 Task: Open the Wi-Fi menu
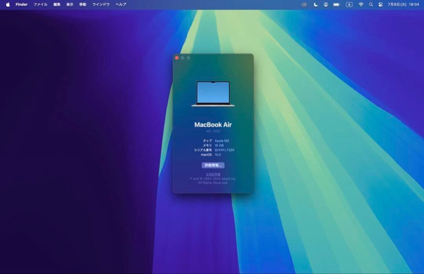tap(361, 5)
